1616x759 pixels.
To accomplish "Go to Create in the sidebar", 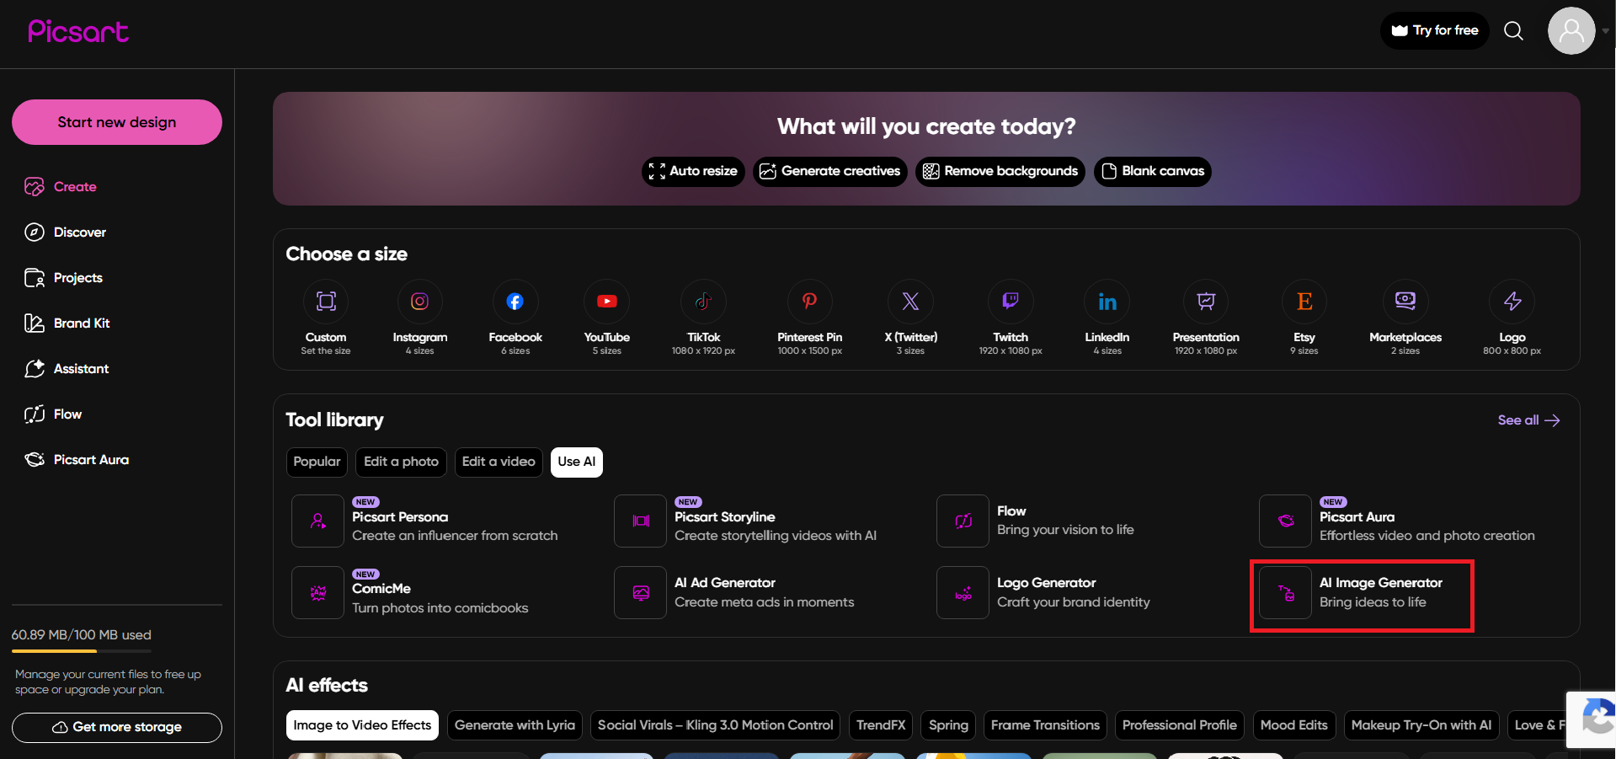I will point(61,187).
